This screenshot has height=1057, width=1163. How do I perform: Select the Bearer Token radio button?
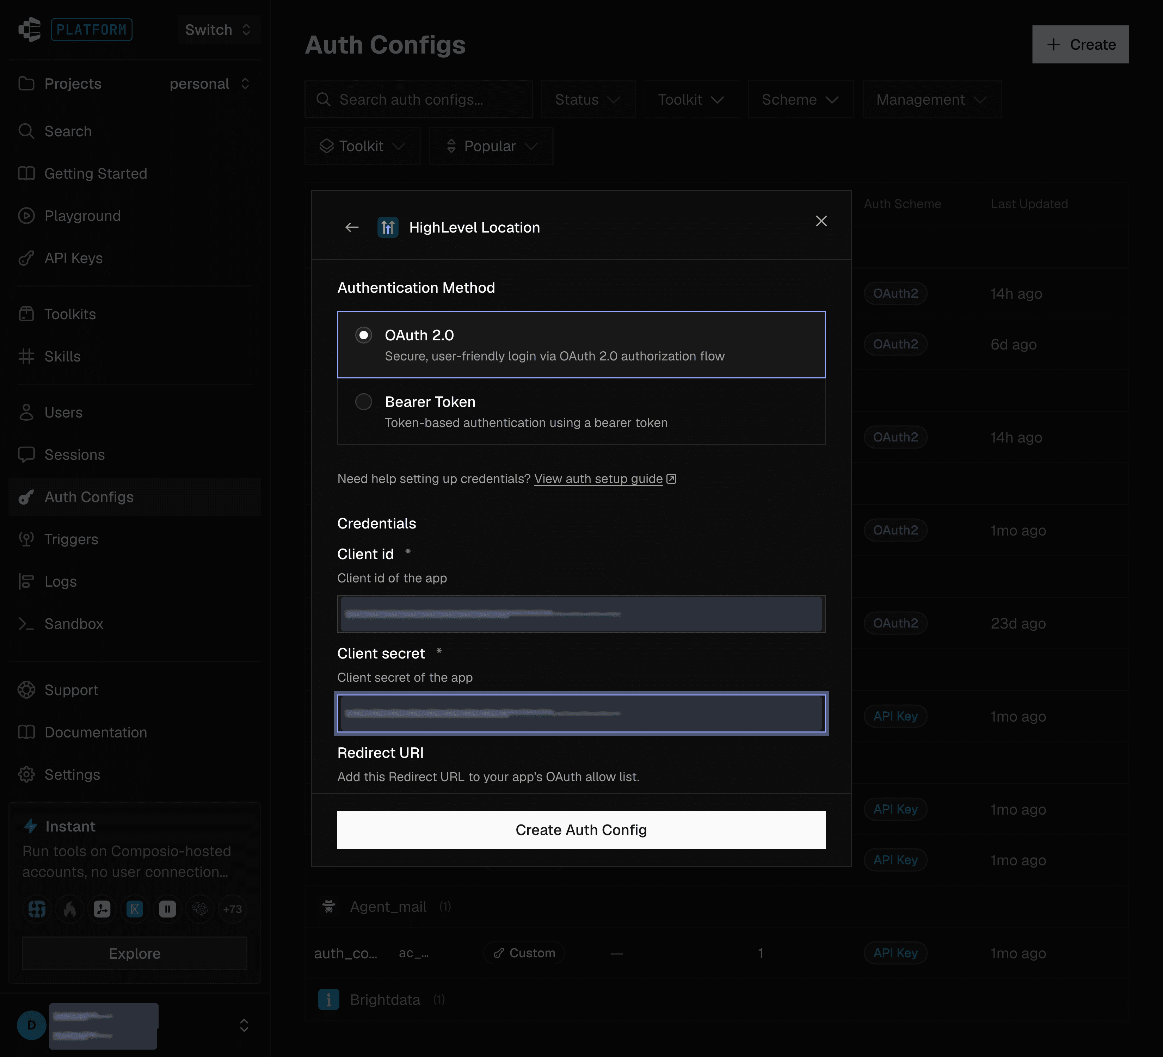(363, 401)
